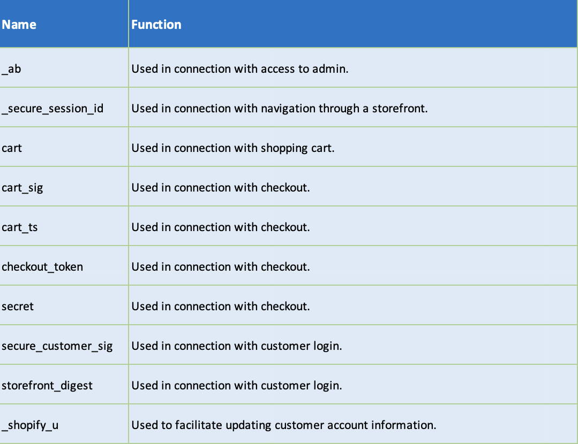
Task: Click the secret cookie name cell
Action: pyautogui.click(x=18, y=307)
